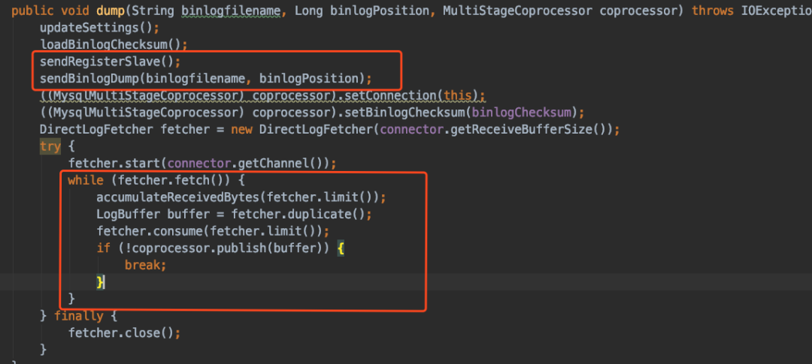Click the while keyword

click(84, 180)
